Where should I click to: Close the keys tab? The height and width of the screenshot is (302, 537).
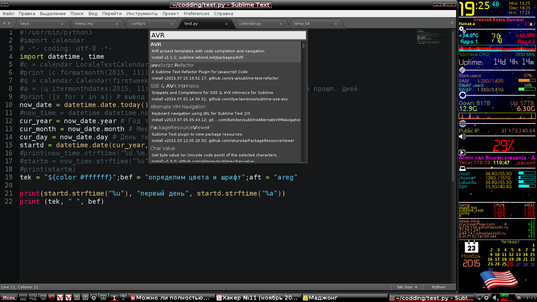click(62, 24)
